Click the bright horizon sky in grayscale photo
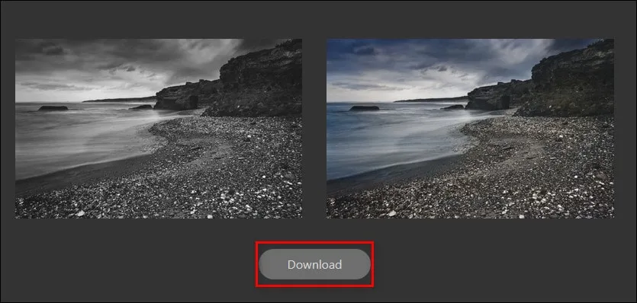 [82, 94]
